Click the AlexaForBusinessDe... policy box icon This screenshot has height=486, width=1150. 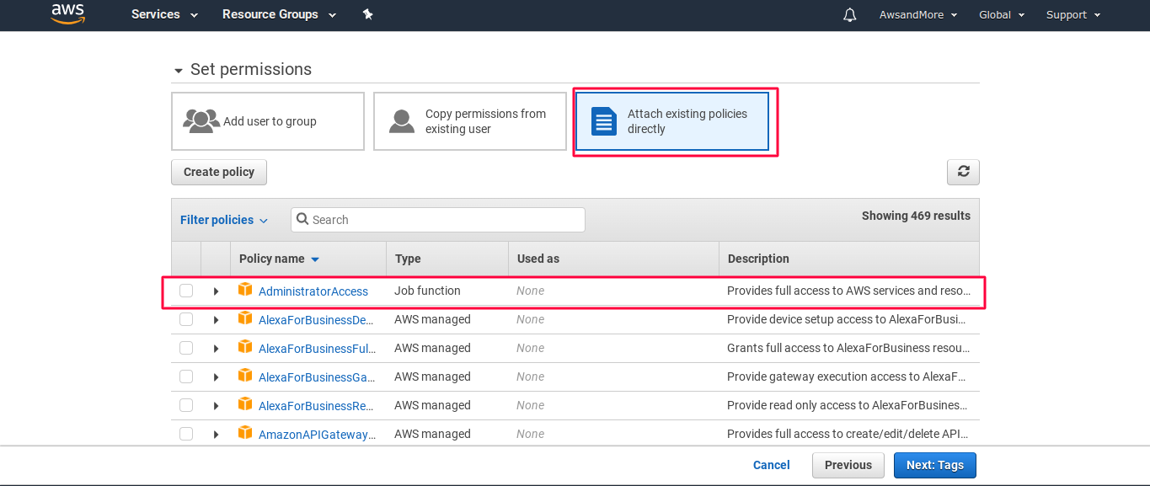[x=245, y=318]
